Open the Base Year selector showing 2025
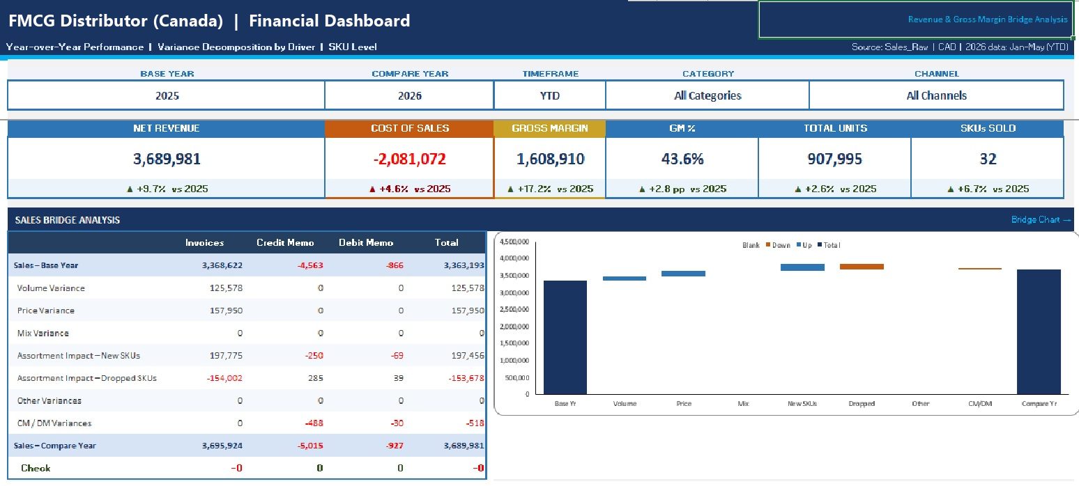1079x486 pixels. tap(166, 95)
